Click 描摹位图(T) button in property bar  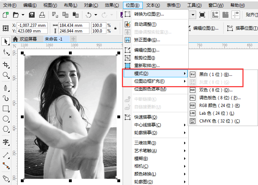coord(242,28)
